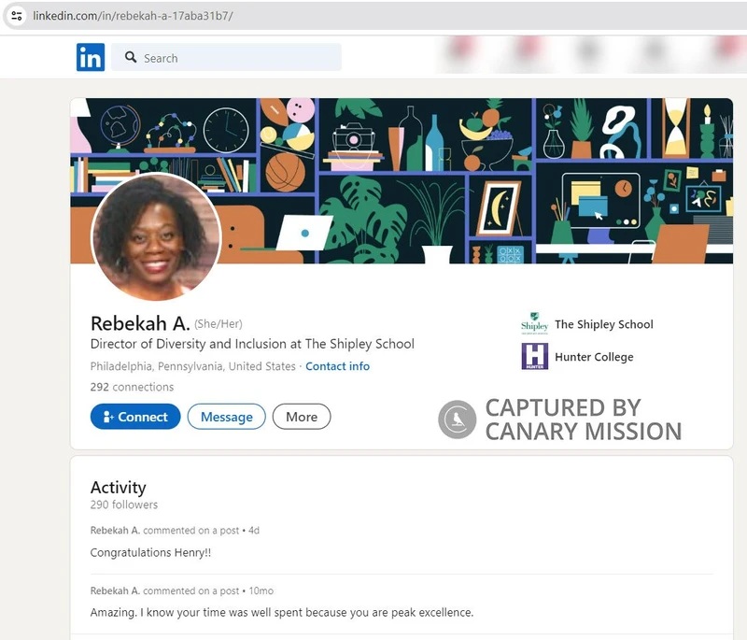Send a Message to Rebekah

[226, 417]
